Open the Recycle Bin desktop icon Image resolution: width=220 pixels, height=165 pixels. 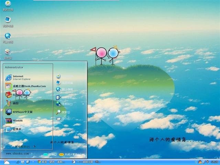click(x=8, y=54)
